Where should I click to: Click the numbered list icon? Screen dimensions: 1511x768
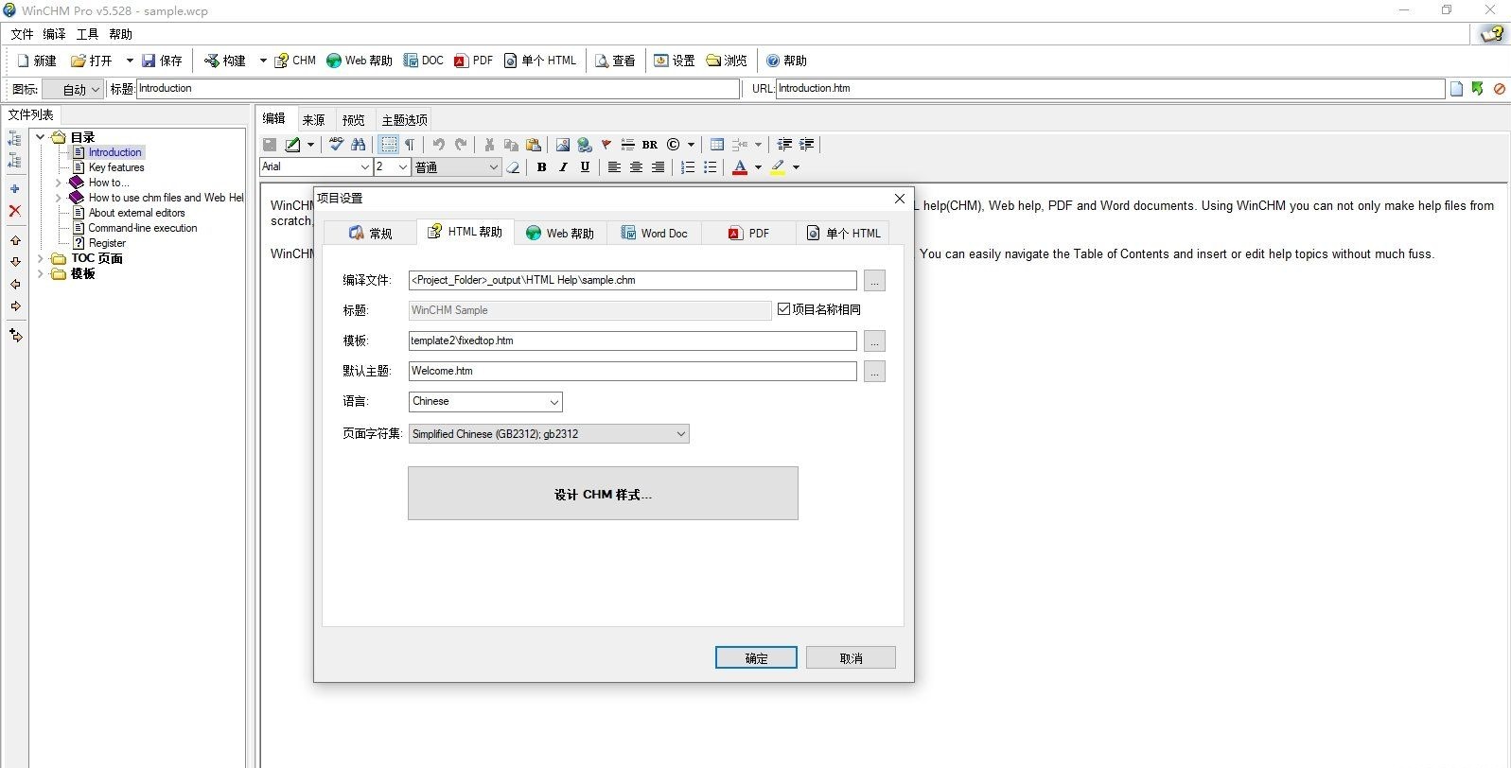688,167
